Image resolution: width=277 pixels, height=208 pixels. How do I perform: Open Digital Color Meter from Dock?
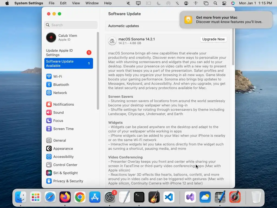tap(235, 197)
